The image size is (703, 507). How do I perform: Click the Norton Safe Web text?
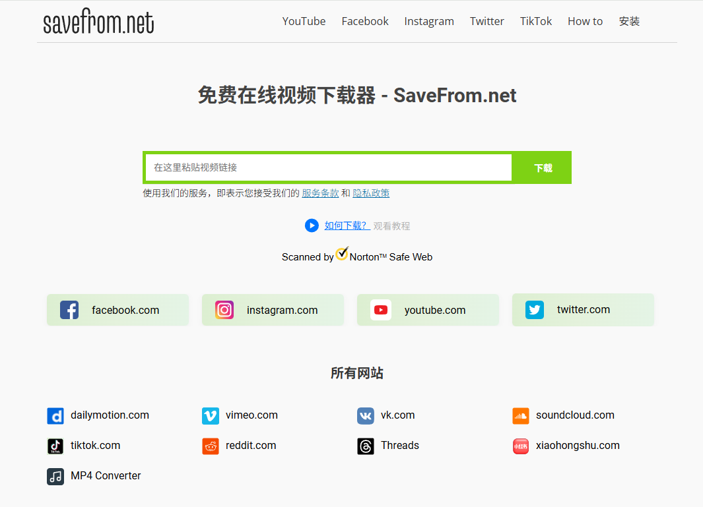click(391, 257)
